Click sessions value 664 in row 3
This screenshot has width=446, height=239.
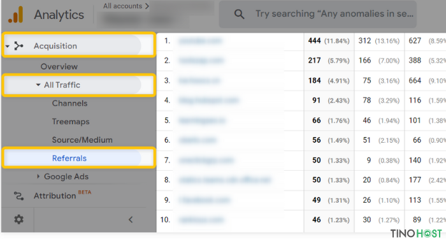(415, 81)
